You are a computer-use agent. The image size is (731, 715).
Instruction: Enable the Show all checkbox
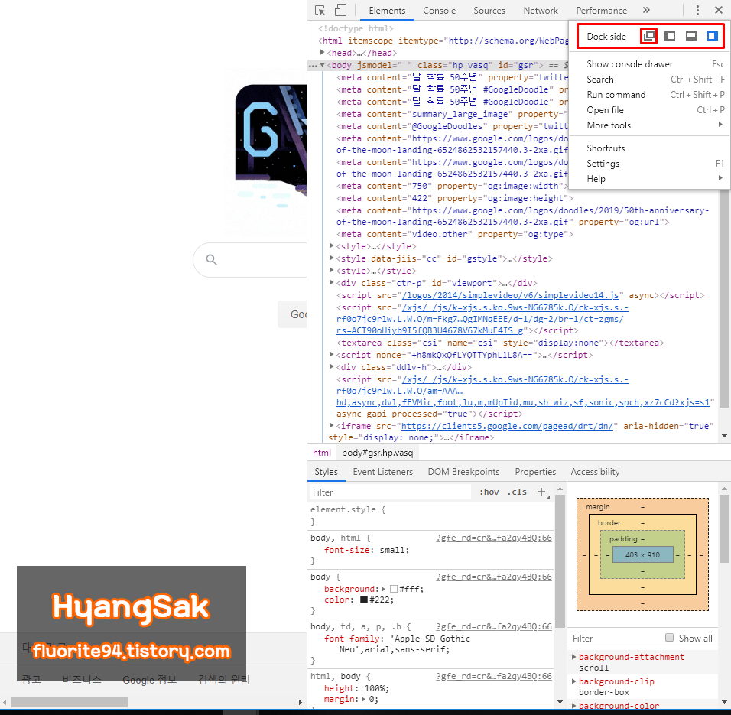click(x=670, y=638)
